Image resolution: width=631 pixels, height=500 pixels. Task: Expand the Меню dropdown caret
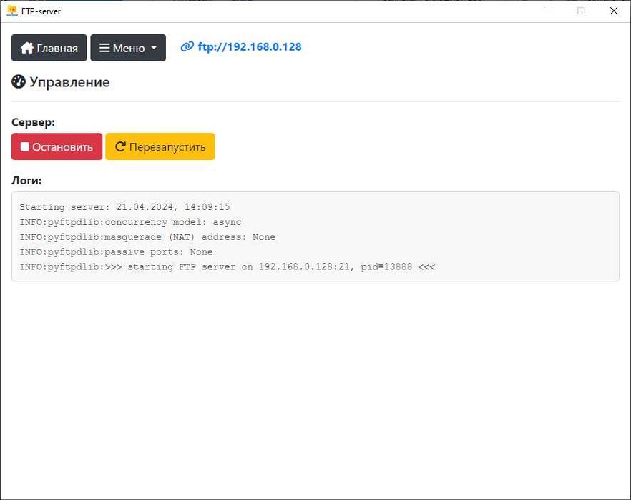click(154, 49)
